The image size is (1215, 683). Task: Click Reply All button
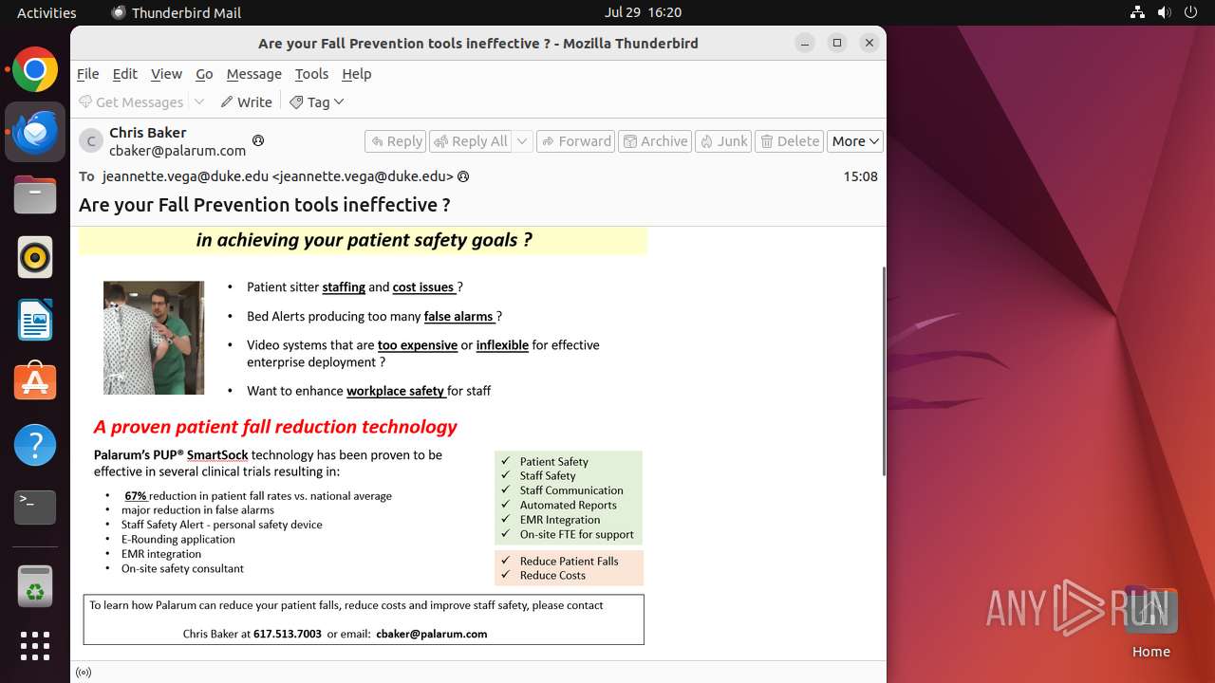[x=471, y=141]
